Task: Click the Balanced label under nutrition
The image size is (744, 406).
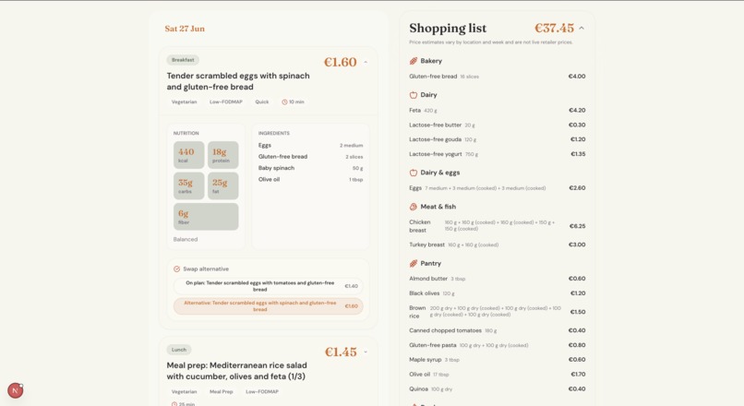Action: (x=185, y=240)
